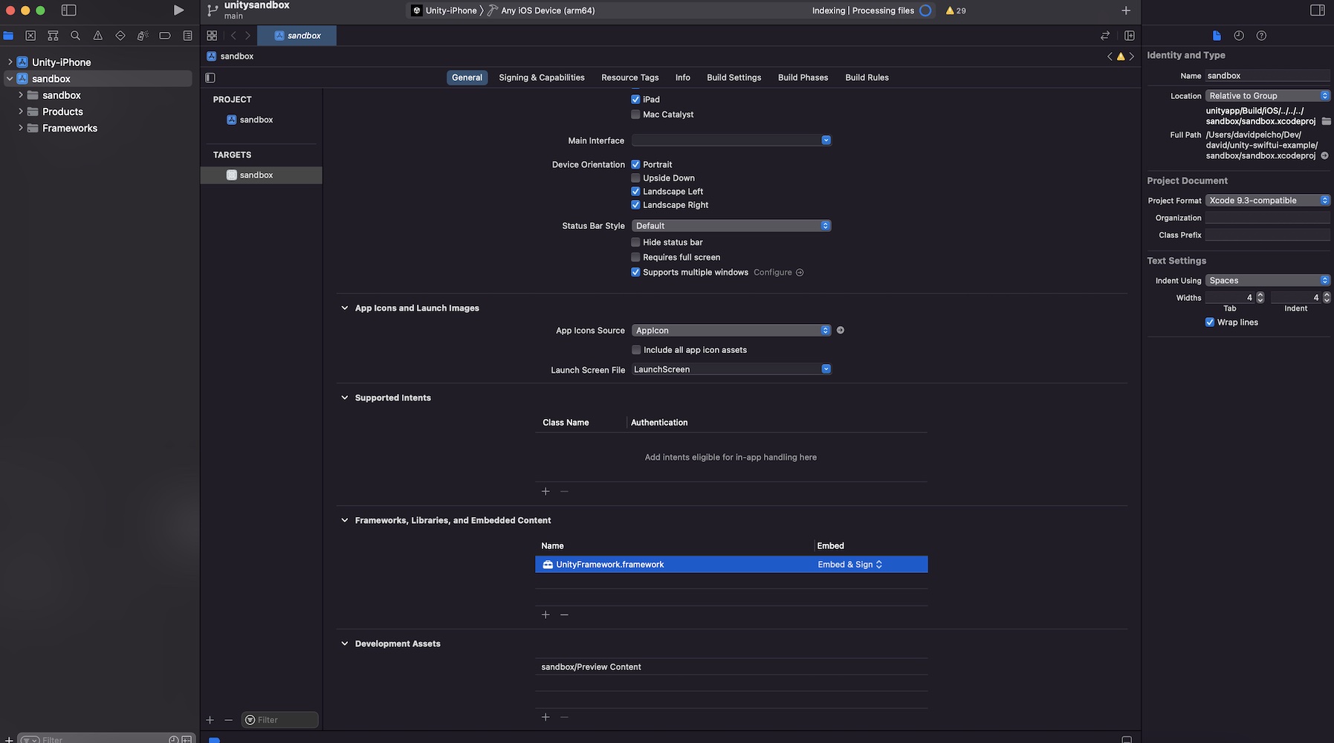Open the related items grid menu
1334x743 pixels.
click(x=212, y=36)
